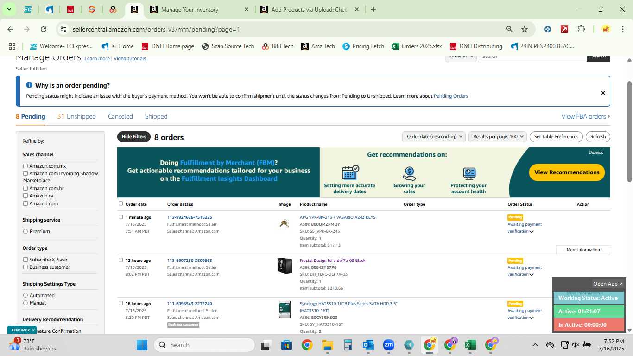Open the new tab plus button
This screenshot has width=633, height=356.
point(373,9)
